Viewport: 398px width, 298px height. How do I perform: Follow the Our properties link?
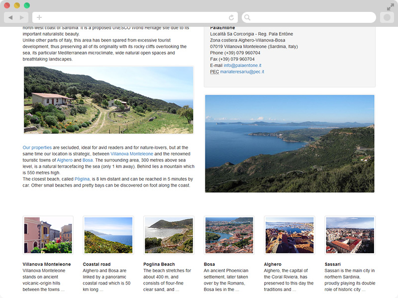[x=37, y=148]
